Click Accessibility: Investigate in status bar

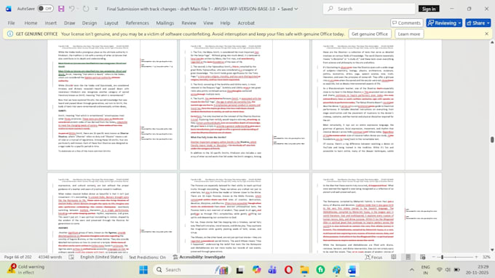coord(199,257)
